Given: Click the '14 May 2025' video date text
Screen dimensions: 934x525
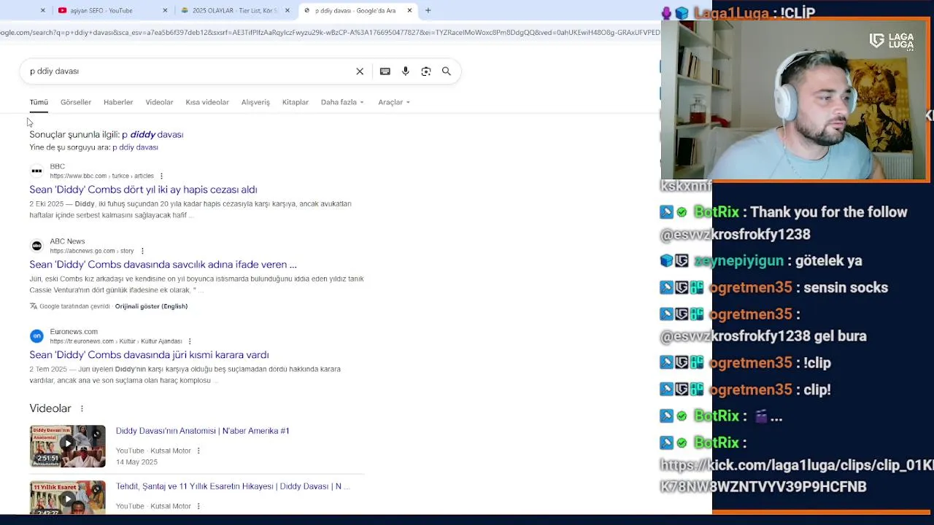Looking at the screenshot, I should point(136,462).
